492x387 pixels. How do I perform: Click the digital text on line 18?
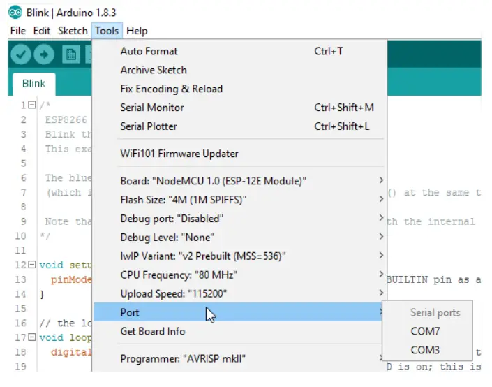[71, 352]
